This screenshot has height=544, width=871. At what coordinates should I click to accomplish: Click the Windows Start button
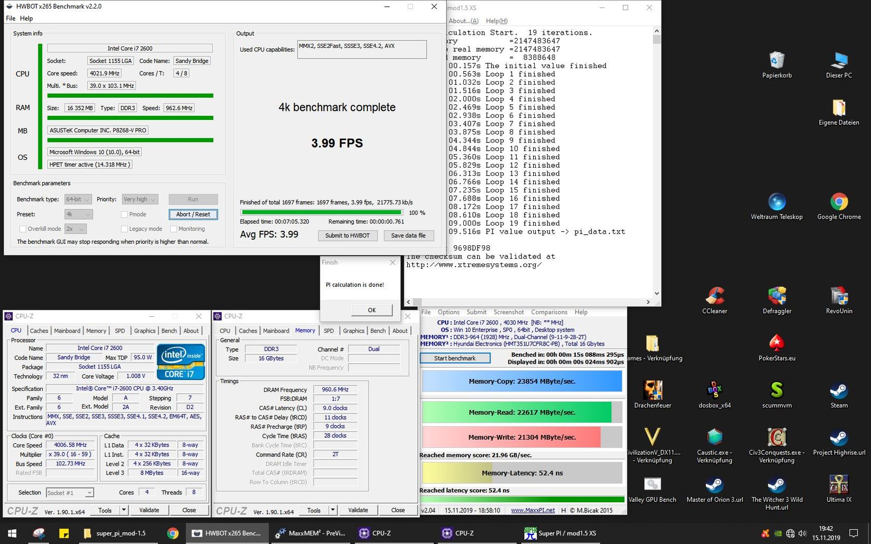click(12, 533)
